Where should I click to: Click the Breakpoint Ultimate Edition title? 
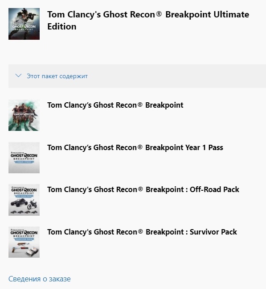(148, 20)
